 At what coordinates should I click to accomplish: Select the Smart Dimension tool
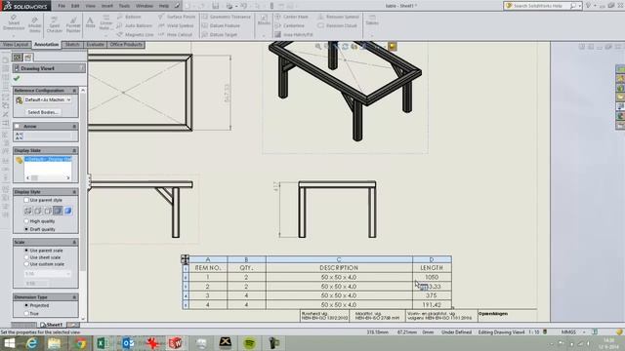14,23
